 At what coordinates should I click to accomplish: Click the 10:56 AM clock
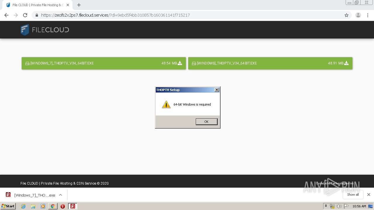(x=359, y=206)
